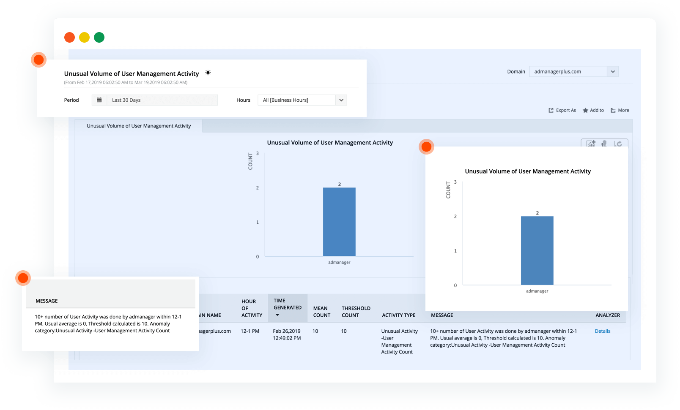Select the admanager bar in the popup chart
This screenshot has width=680, height=410.
pos(537,250)
